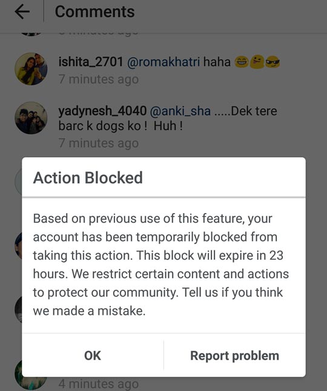Viewport: 327px width, 391px height.
Task: Select the yadynesh_4040 username
Action: tap(102, 111)
